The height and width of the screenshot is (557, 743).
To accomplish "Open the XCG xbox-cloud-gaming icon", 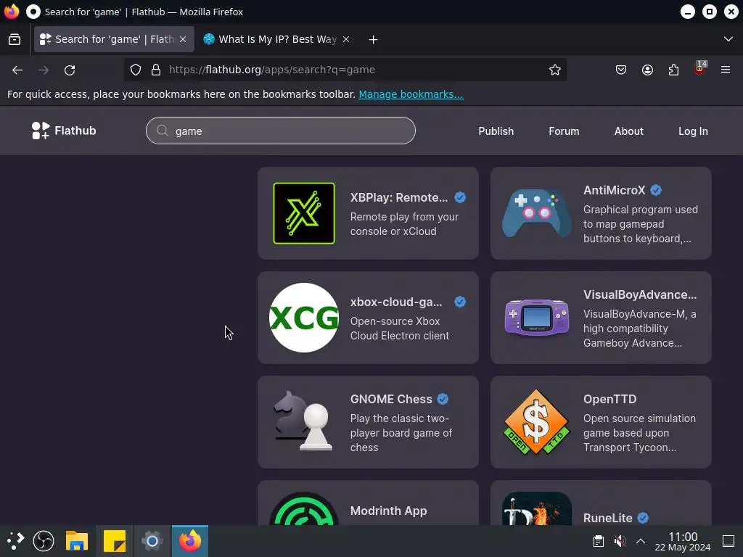I will 304,318.
